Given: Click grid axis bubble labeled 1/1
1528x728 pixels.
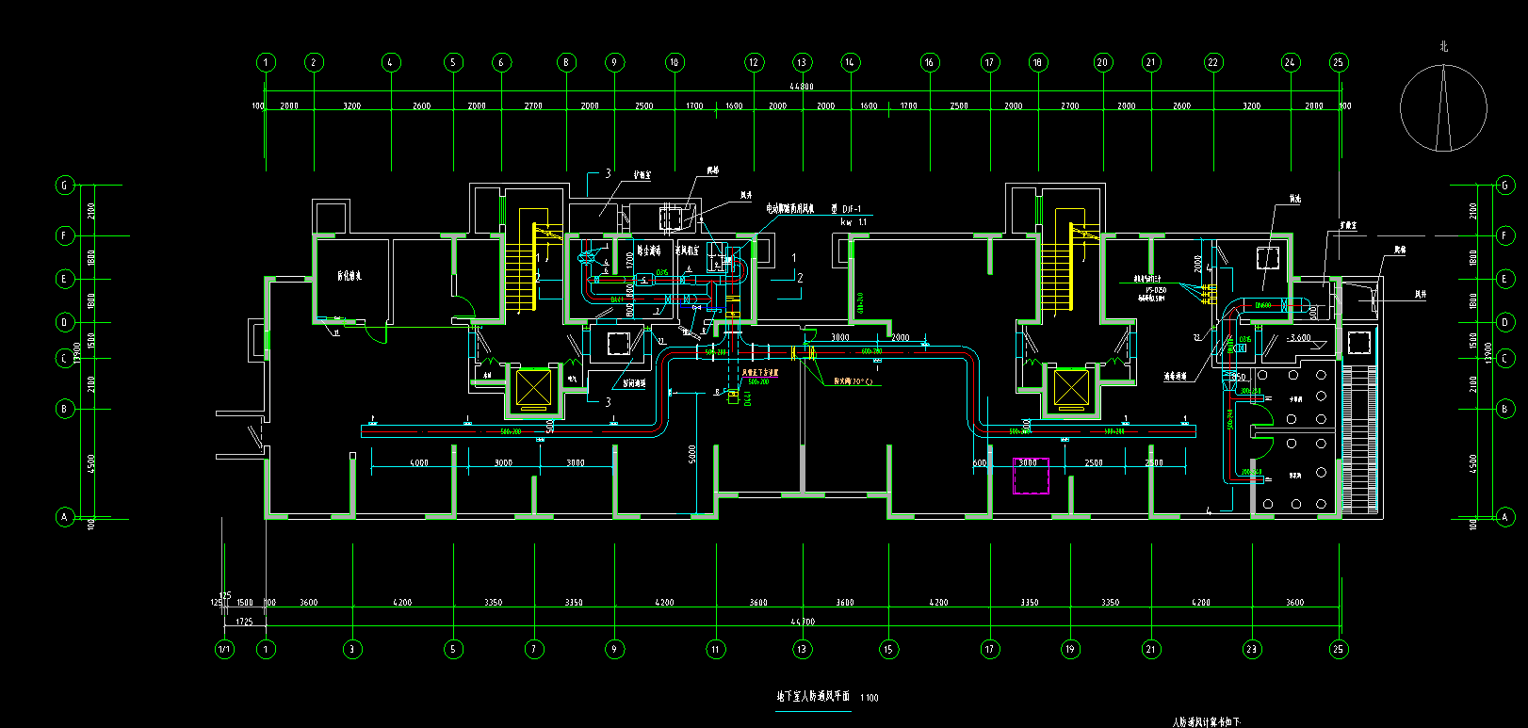Looking at the screenshot, I should [224, 649].
